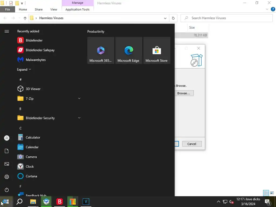
Task: Expand the Explorer ribbon chevron
Action: point(267,9)
